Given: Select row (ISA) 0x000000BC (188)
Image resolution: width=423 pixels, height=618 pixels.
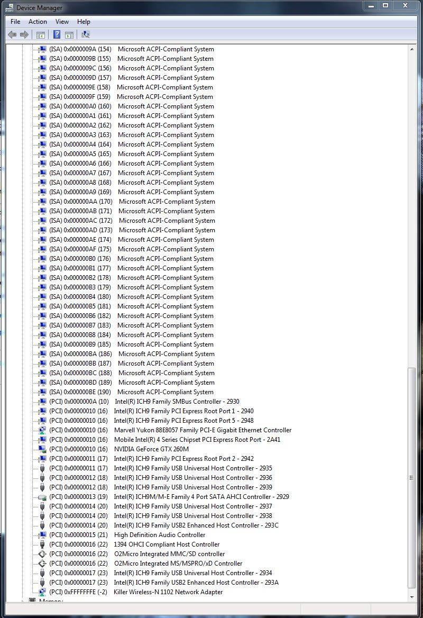Looking at the screenshot, I should coord(132,373).
